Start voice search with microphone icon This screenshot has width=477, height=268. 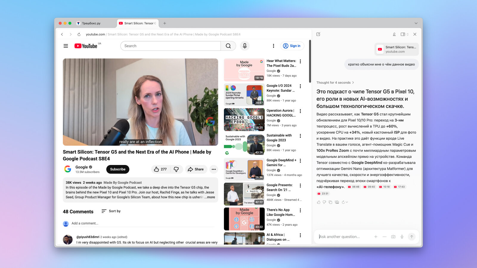(x=245, y=46)
